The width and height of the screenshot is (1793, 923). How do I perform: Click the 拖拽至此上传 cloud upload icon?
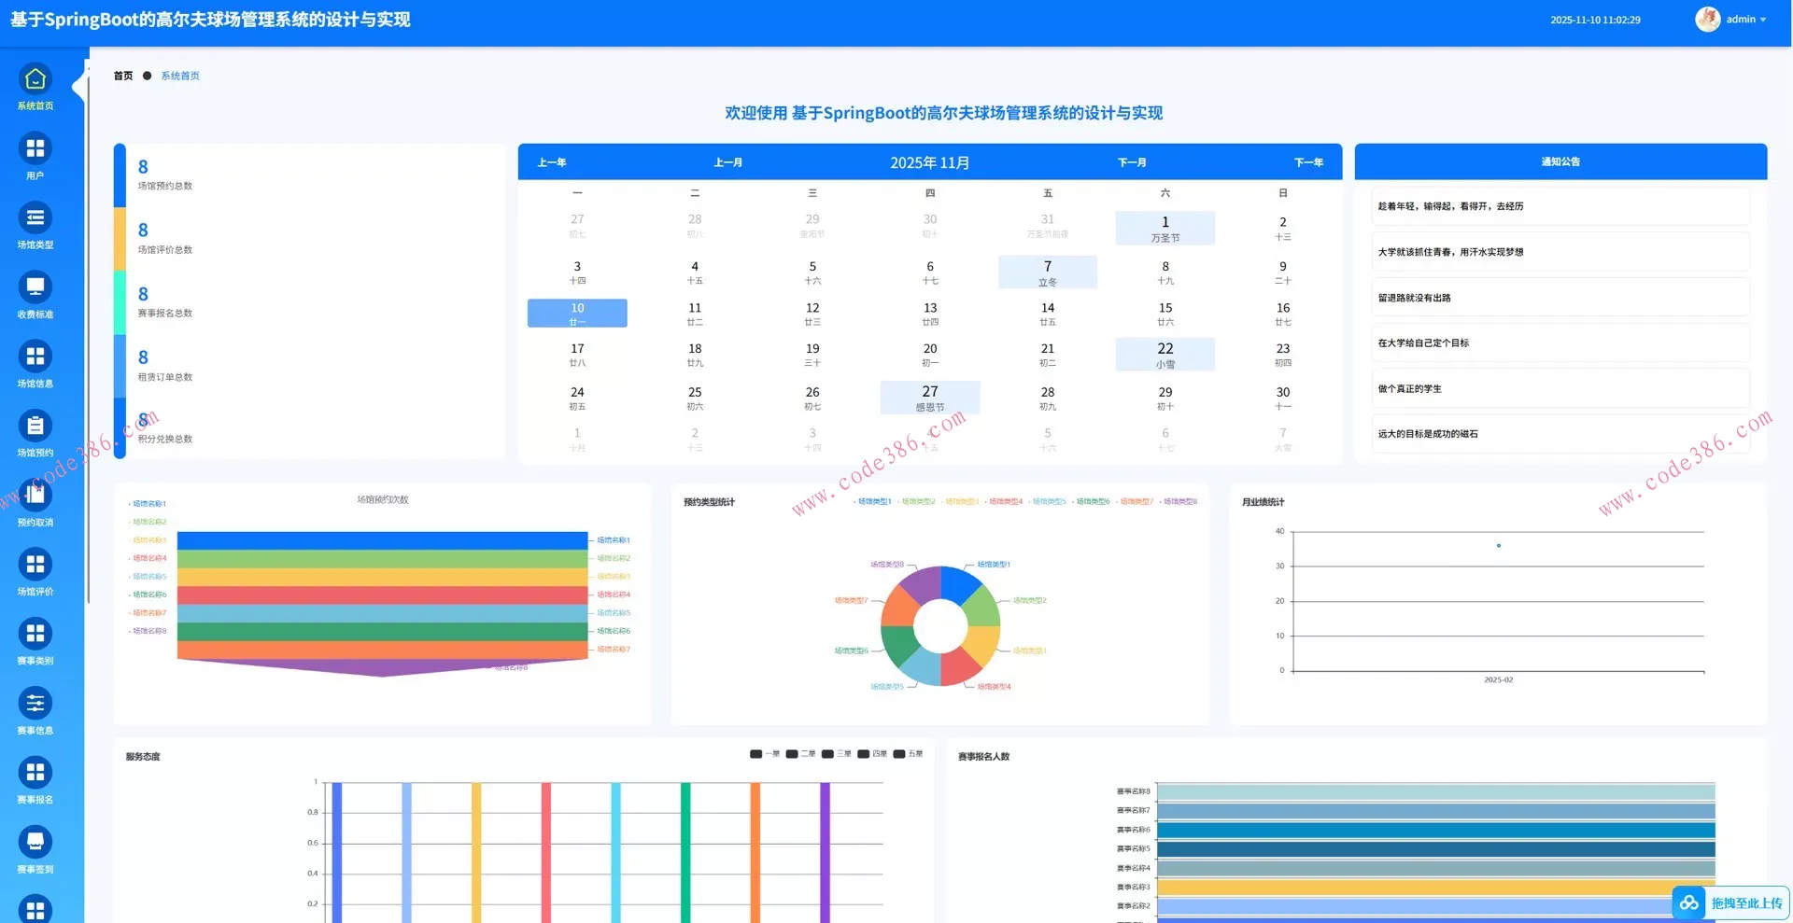1688,902
